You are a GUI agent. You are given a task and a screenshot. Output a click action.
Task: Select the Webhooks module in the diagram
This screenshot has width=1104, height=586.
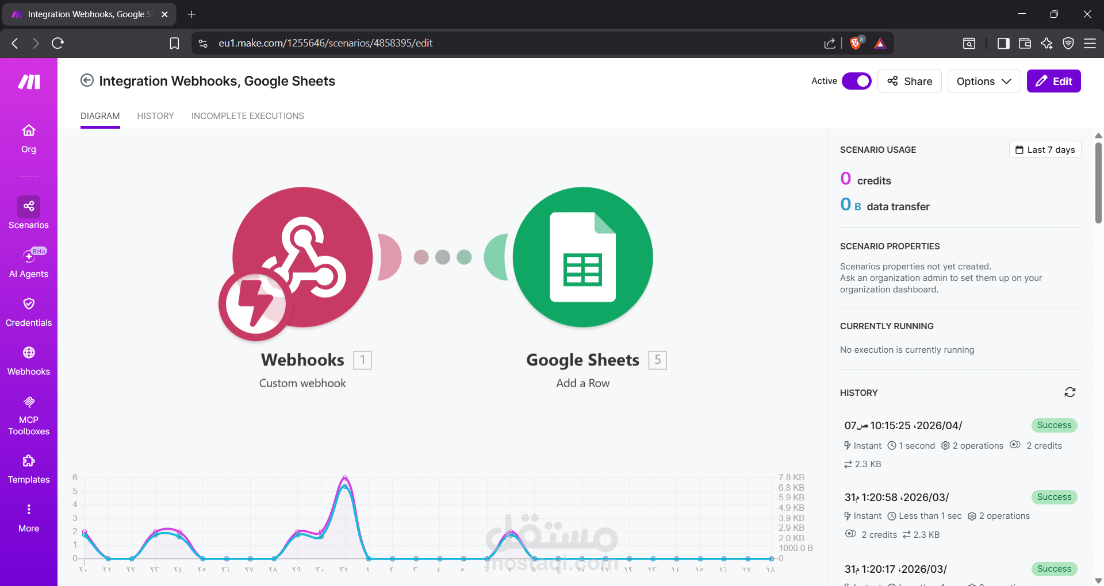pos(302,257)
